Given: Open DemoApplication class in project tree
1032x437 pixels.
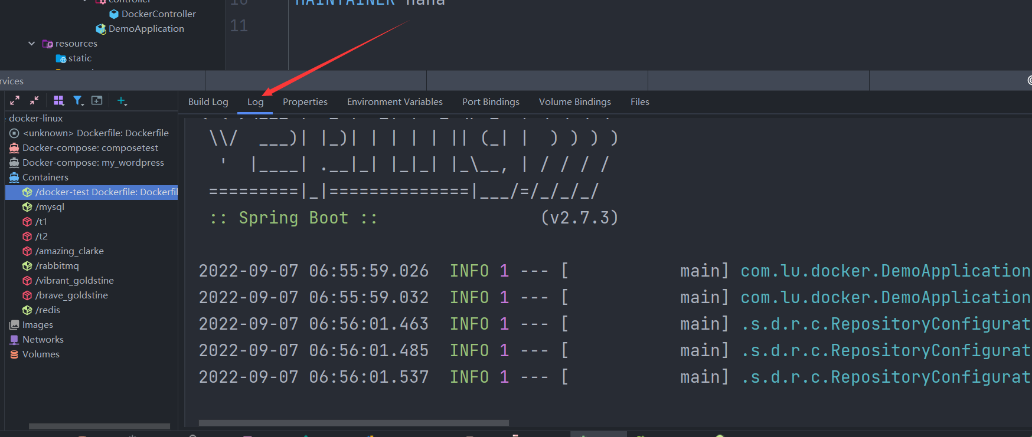Looking at the screenshot, I should (146, 29).
